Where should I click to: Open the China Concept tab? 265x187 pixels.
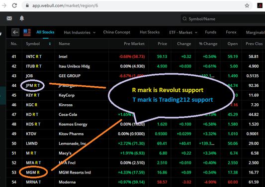click(x=117, y=32)
